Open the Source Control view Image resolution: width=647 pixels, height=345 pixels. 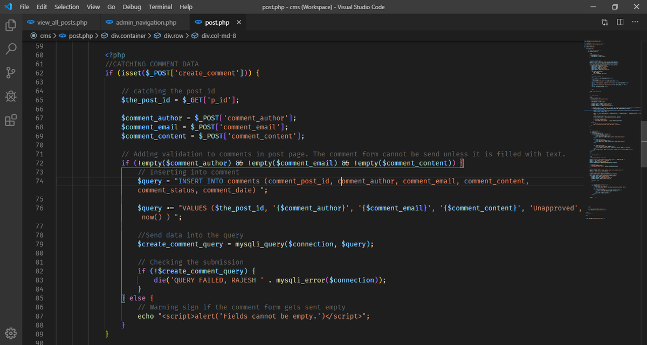[x=11, y=73]
